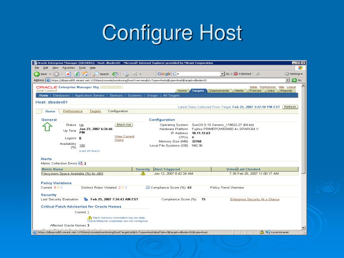344x258 pixels.
Task: Open the Forward button history dropdown arrow
Action: coord(62,74)
